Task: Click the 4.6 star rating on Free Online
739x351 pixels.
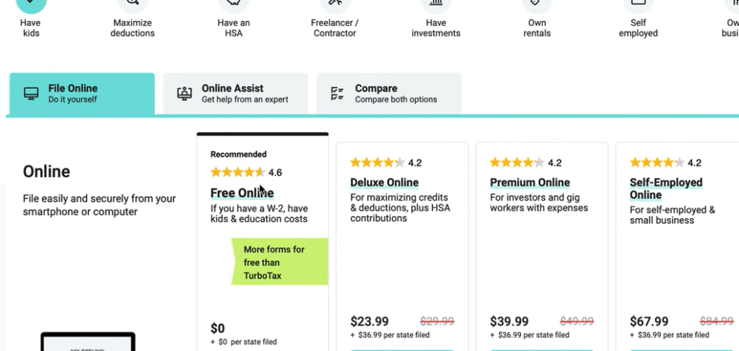Action: (x=245, y=173)
